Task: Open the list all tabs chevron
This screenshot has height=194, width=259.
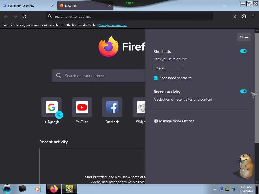Action: [x=225, y=6]
